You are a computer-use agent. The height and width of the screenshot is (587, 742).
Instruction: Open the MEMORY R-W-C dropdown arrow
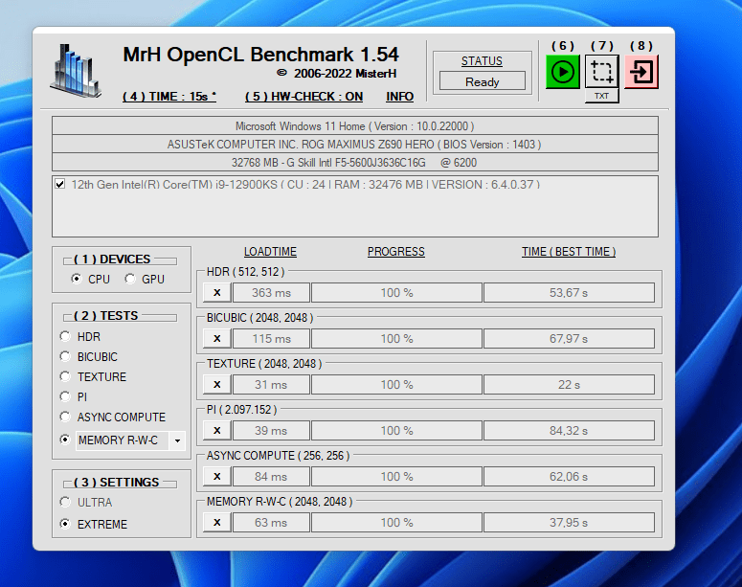(x=177, y=440)
